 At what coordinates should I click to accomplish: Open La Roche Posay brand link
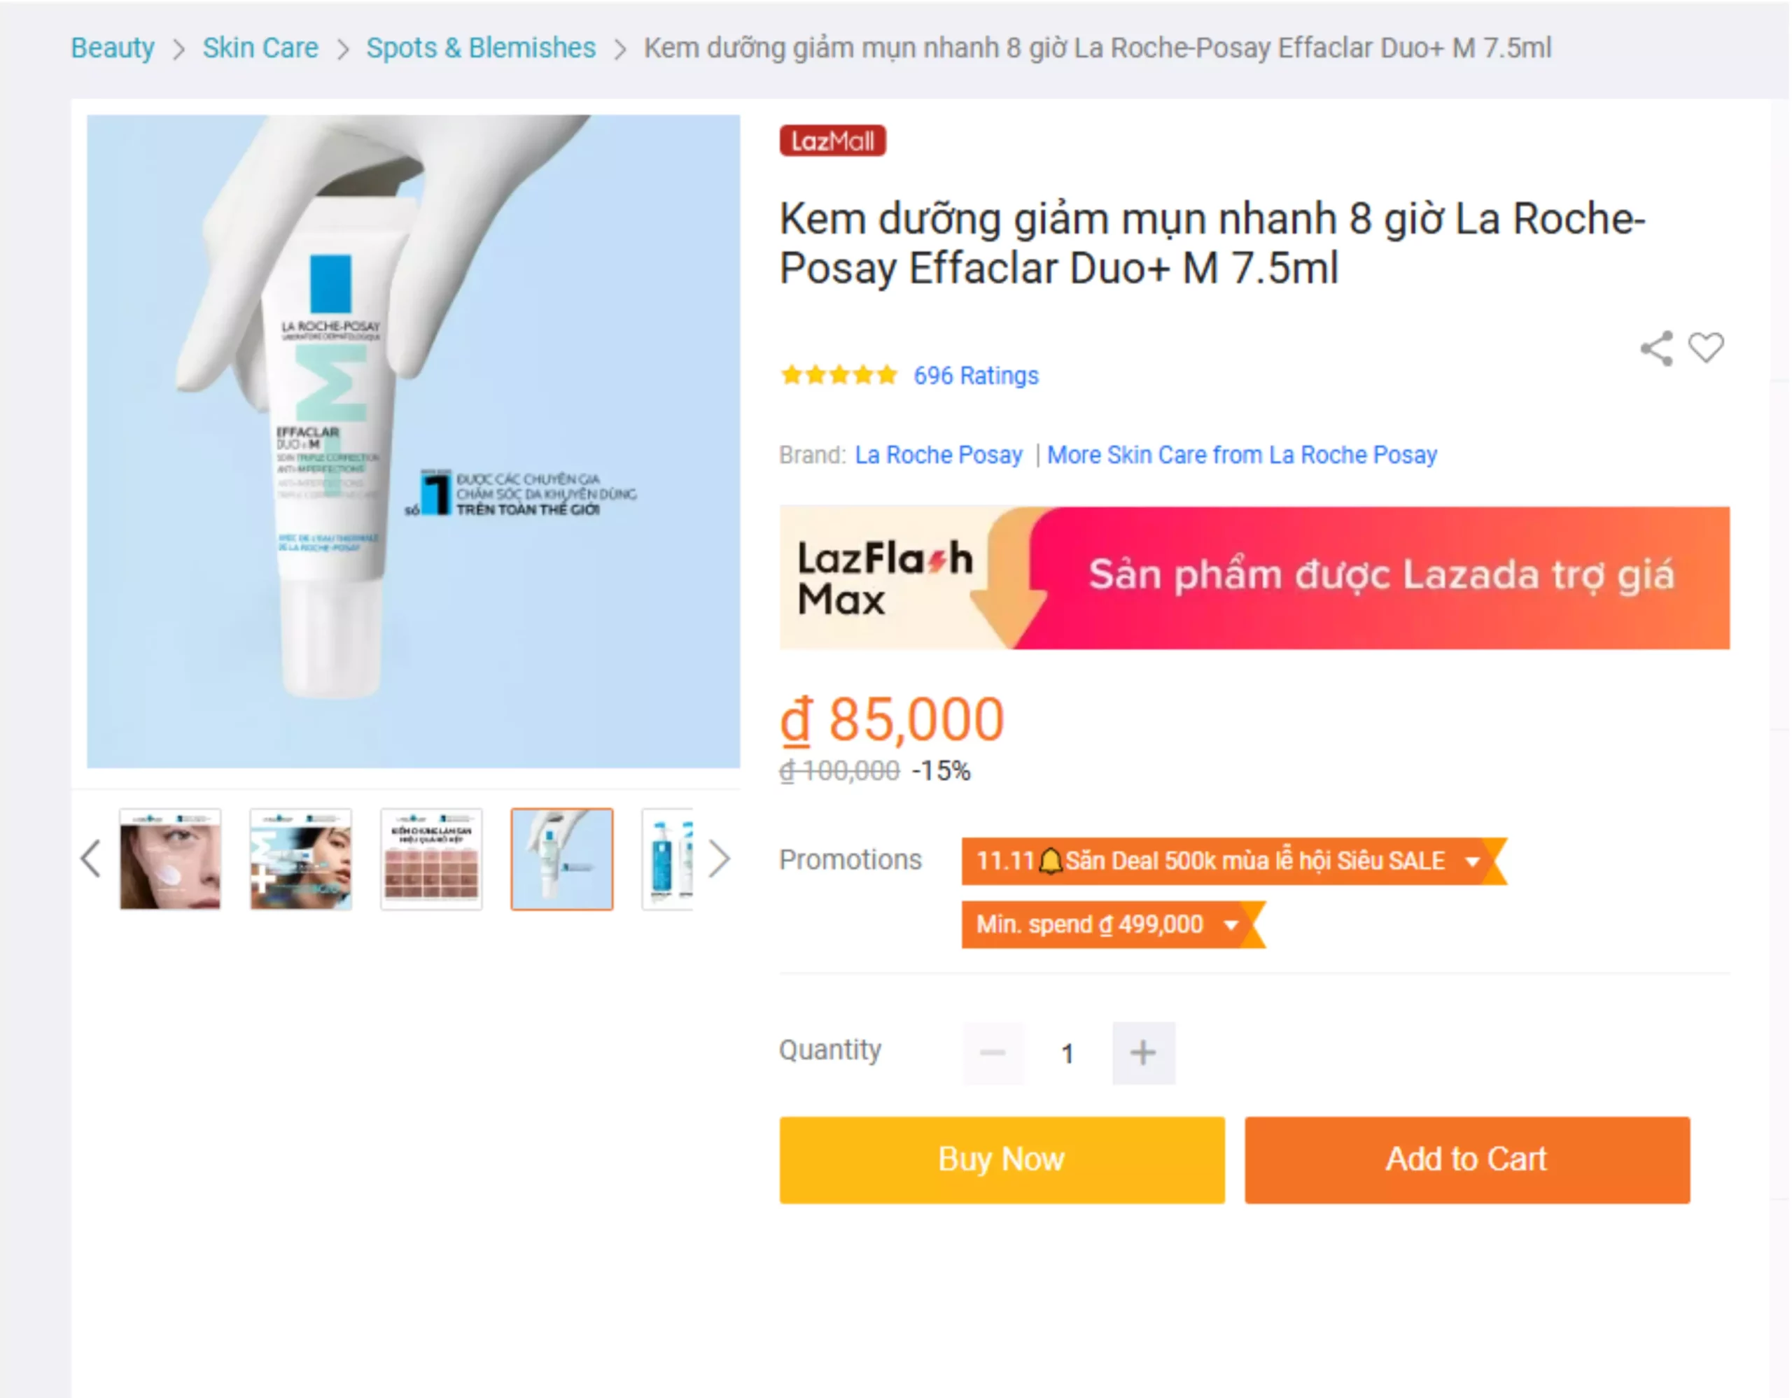[x=939, y=455]
